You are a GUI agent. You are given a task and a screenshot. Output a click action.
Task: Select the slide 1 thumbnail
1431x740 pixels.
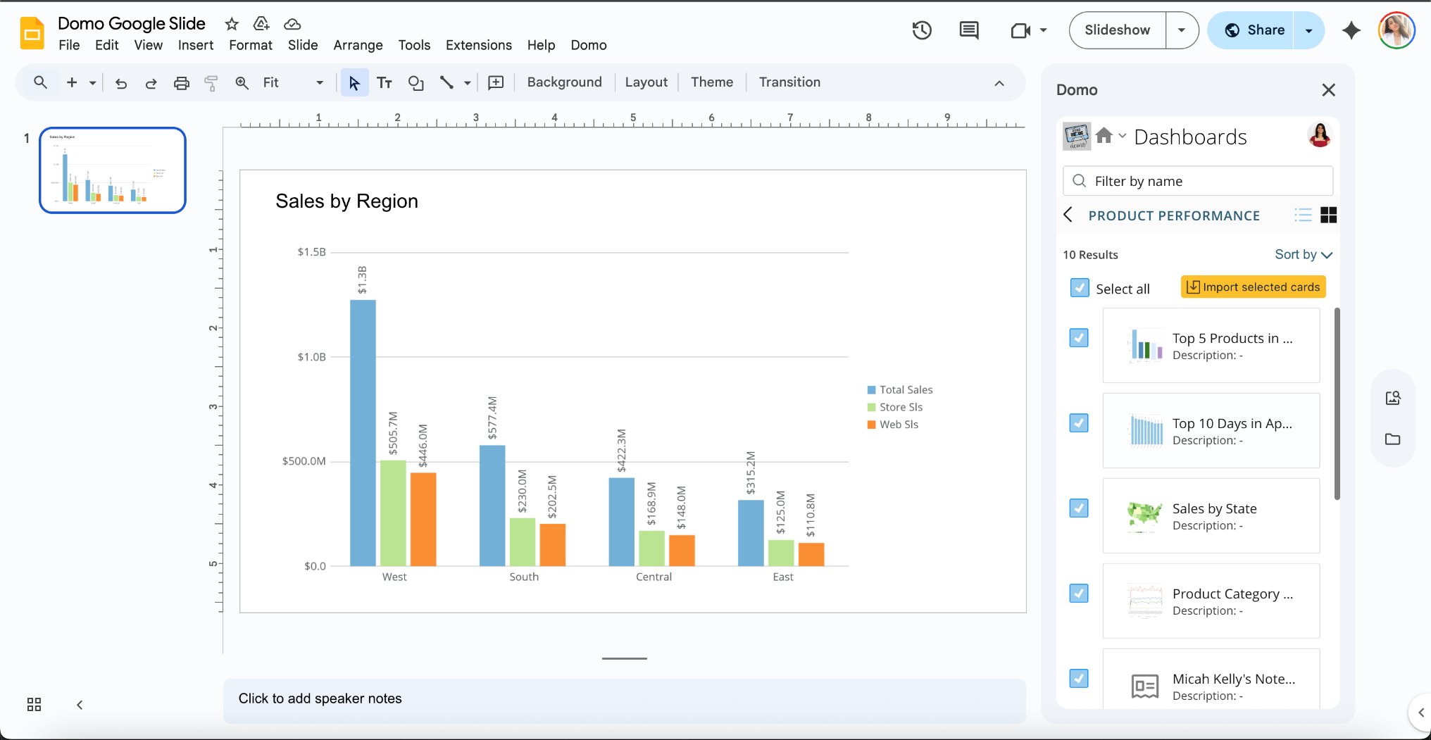point(113,170)
